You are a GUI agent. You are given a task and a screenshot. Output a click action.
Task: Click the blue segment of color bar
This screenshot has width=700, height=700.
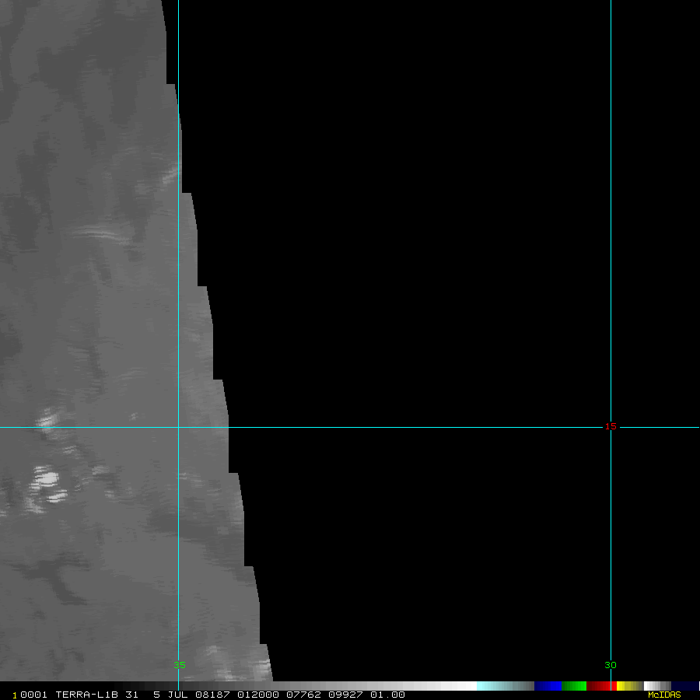click(548, 686)
